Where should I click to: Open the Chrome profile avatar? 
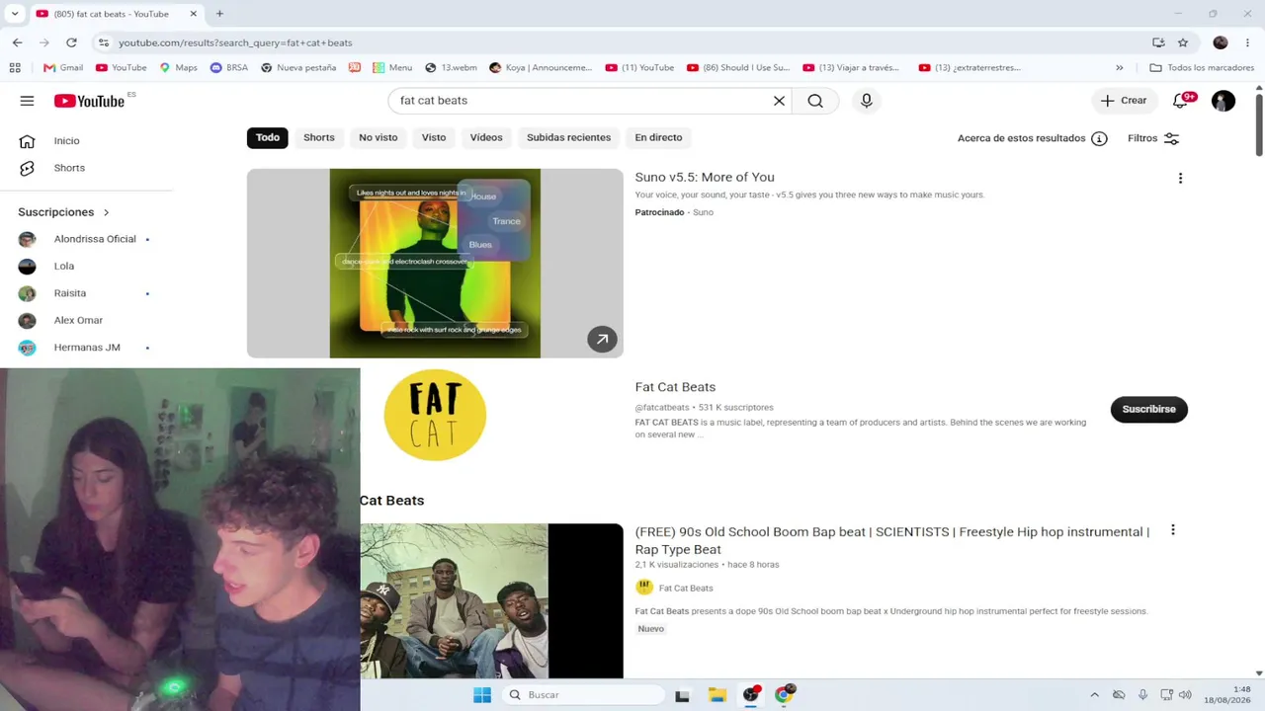[x=1221, y=42]
